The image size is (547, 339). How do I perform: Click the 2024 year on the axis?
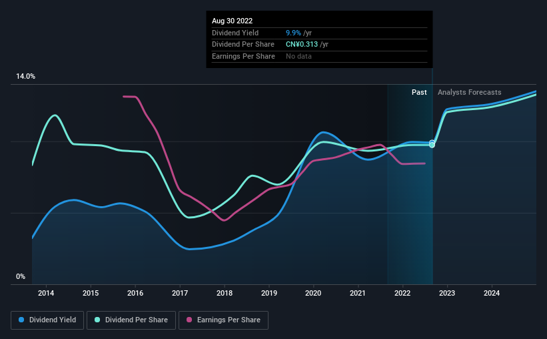point(492,293)
